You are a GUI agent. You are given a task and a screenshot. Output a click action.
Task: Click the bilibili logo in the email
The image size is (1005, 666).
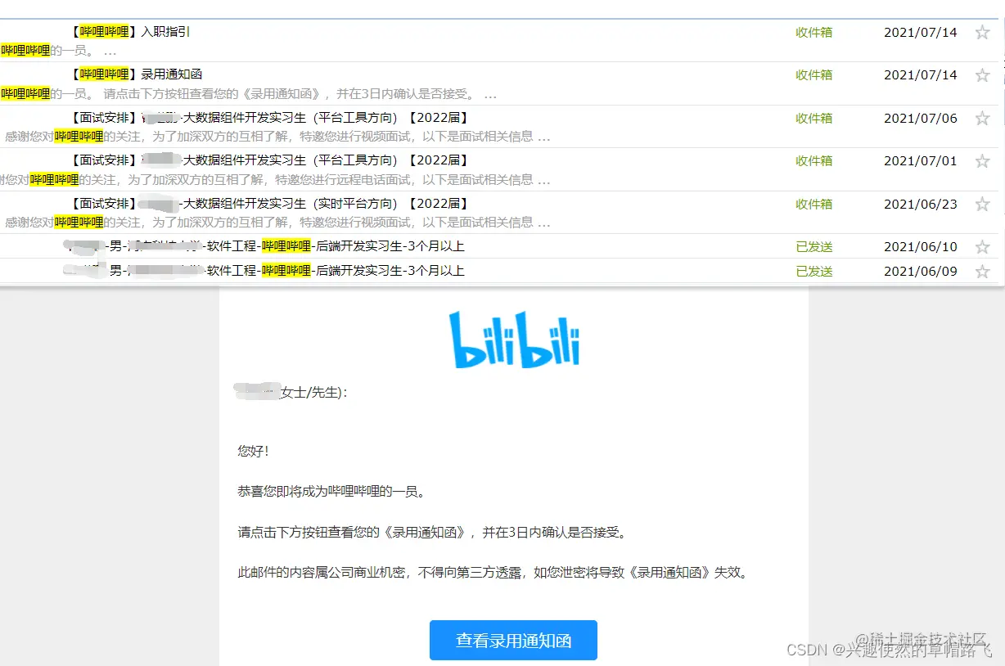514,340
